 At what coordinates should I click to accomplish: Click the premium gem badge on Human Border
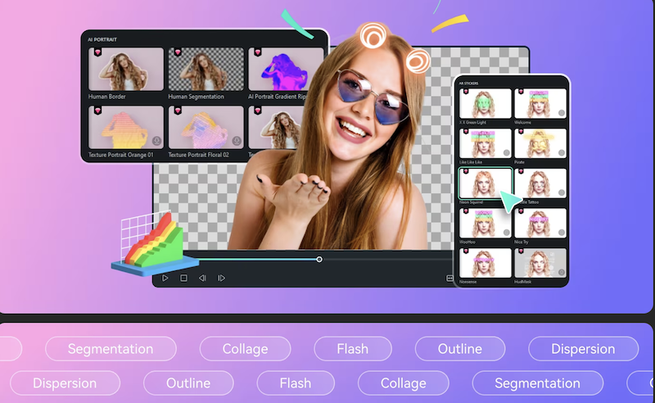pos(97,52)
